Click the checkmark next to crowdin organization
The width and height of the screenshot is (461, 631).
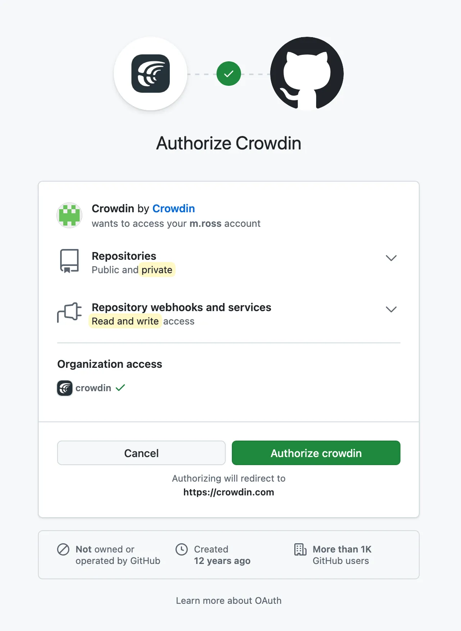[x=120, y=388]
